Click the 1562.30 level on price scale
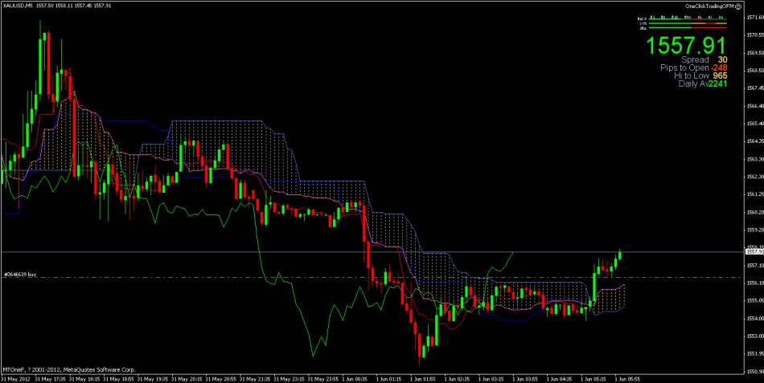The height and width of the screenshot is (383, 764). click(753, 177)
